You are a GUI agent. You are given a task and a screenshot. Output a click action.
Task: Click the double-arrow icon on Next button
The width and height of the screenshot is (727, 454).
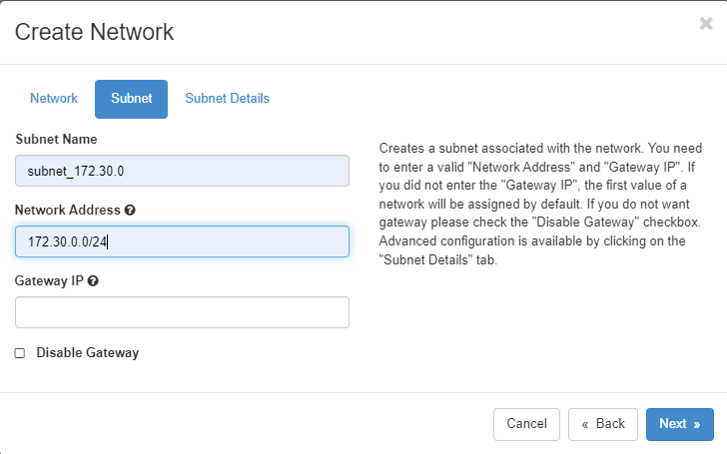(x=696, y=424)
